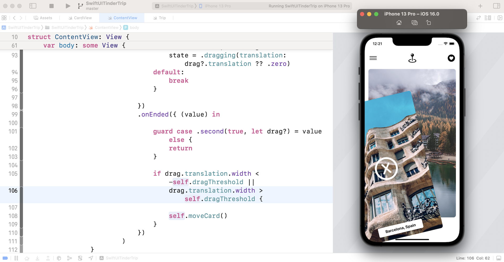Image resolution: width=504 pixels, height=262 pixels.
Task: Click the master branch label
Action: (92, 9)
